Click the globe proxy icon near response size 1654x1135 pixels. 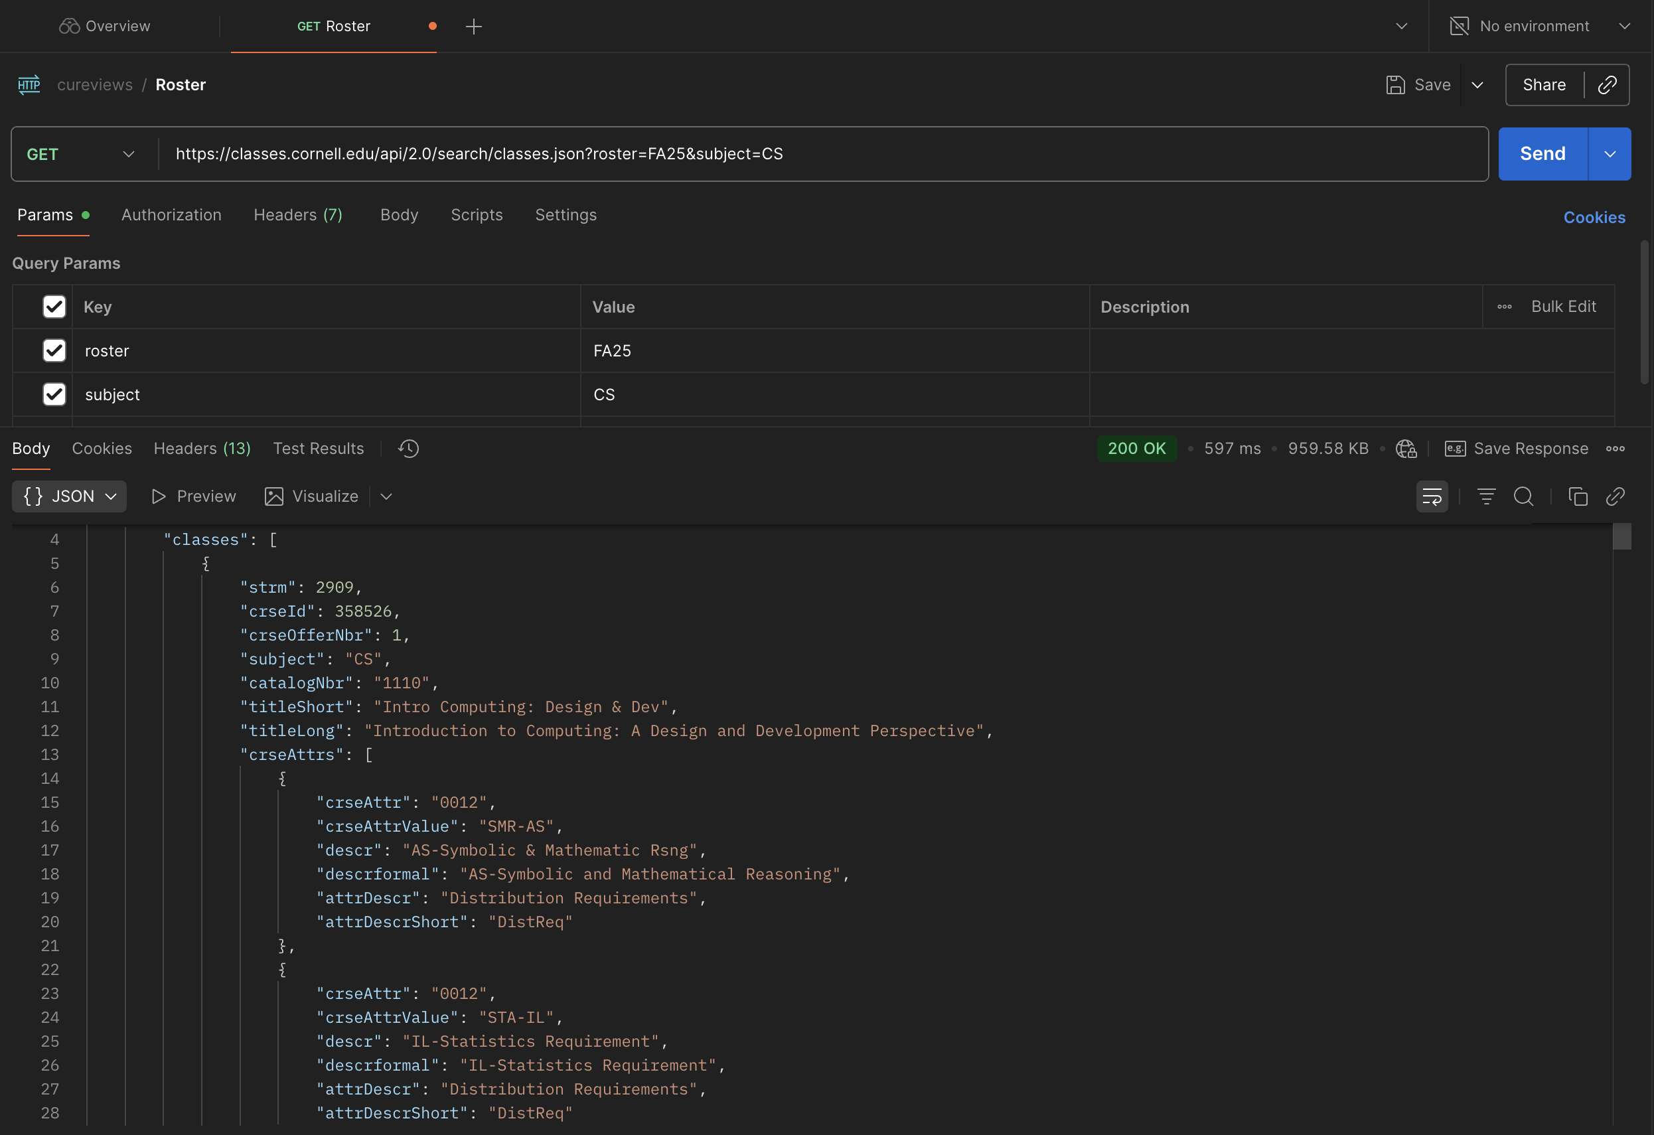(1406, 448)
